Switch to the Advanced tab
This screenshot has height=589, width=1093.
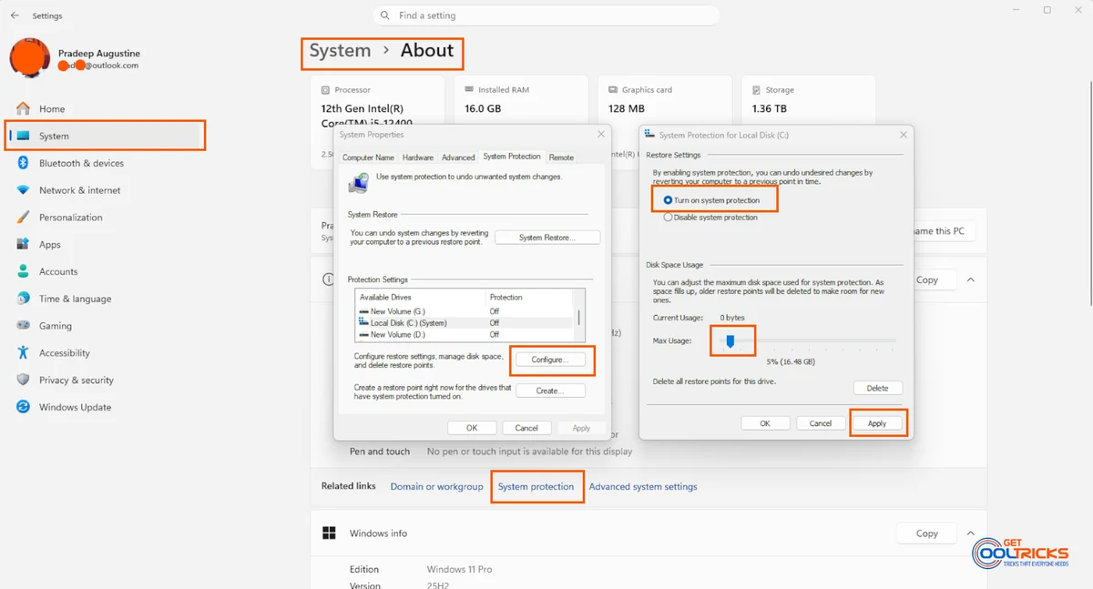[458, 157]
